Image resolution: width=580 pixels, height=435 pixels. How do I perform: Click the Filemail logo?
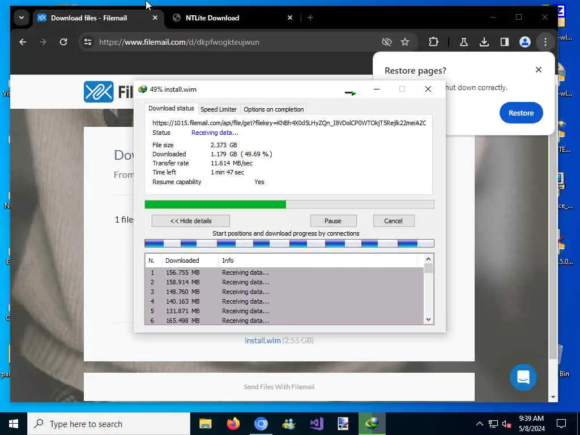99,92
